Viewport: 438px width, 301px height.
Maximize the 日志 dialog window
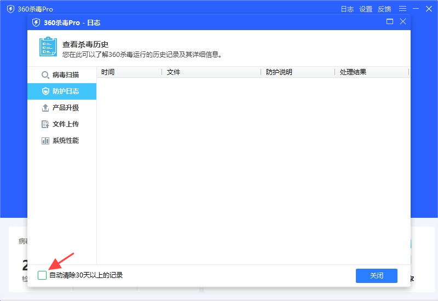click(390, 21)
